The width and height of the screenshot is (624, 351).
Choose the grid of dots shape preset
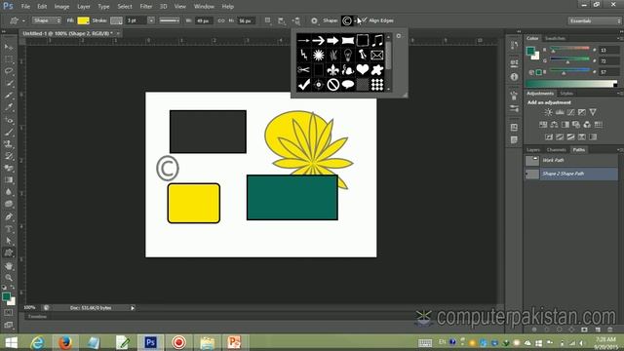pos(377,85)
